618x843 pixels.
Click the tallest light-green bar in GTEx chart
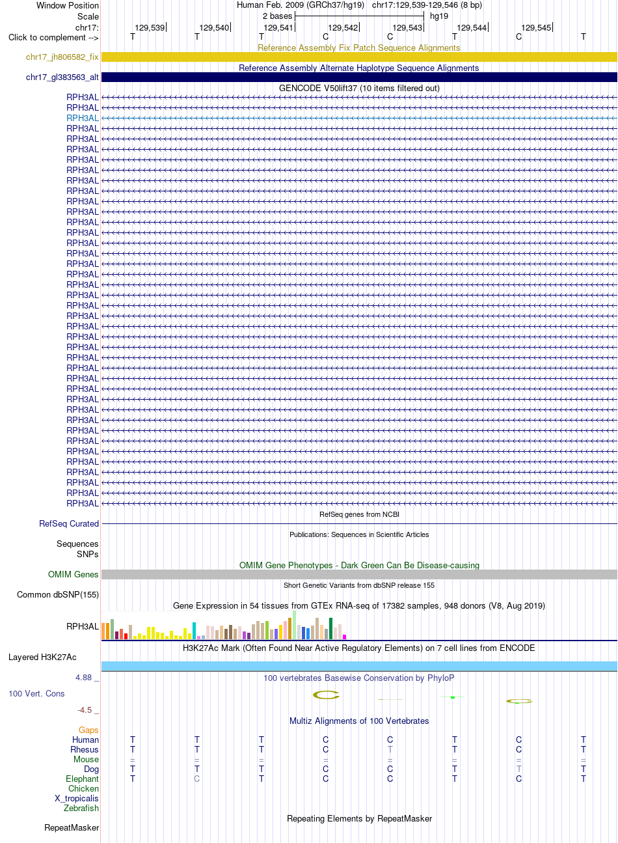[294, 625]
